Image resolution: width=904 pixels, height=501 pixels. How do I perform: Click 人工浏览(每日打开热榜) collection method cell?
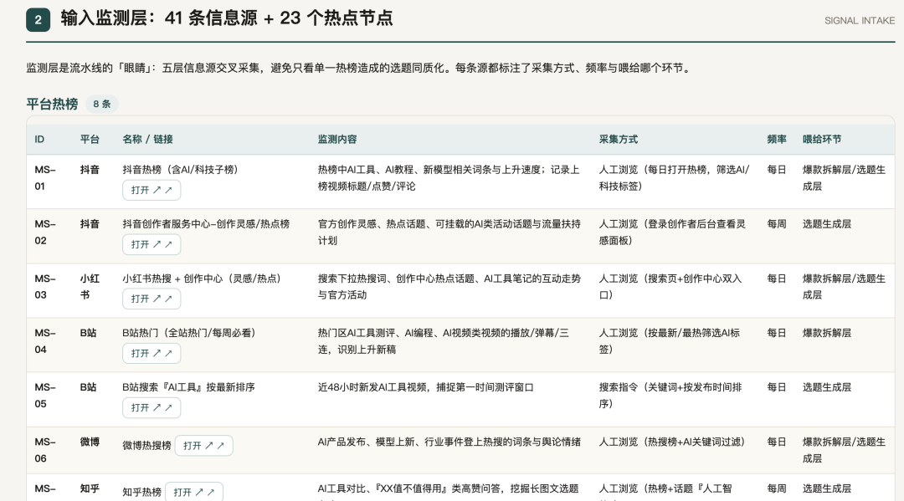pyautogui.click(x=674, y=178)
